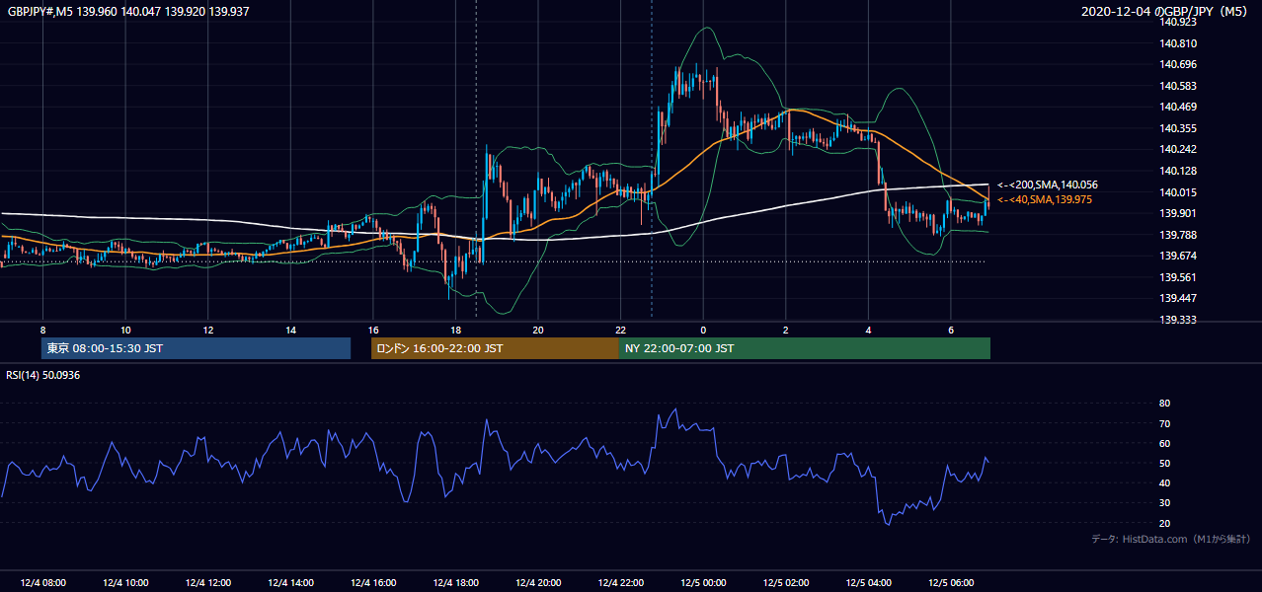Click hour 18 on the price chart time axis
This screenshot has width=1262, height=592.
point(455,329)
